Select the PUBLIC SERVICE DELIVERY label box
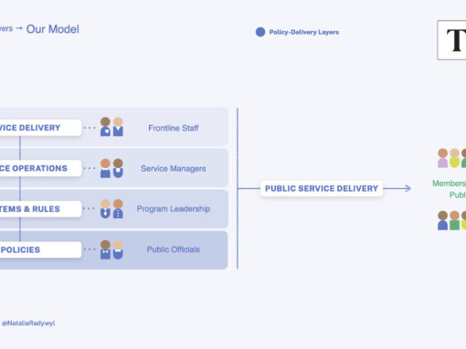Viewport: 466px width, 349px height. (x=322, y=188)
